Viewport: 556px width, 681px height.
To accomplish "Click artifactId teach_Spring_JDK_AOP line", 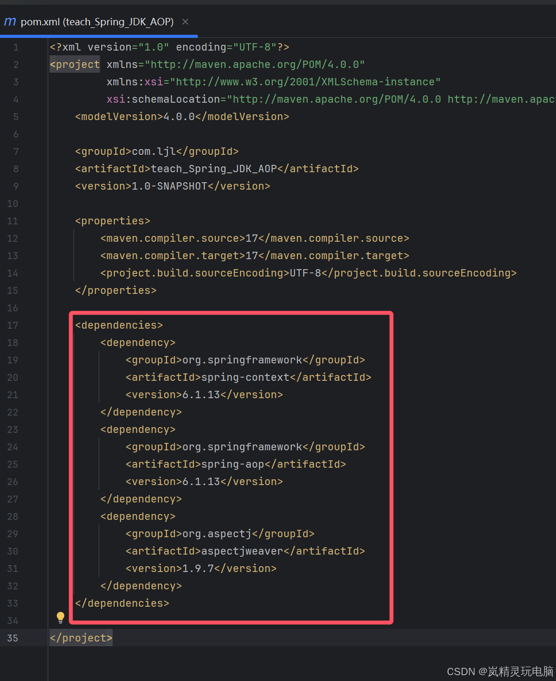I will tap(217, 169).
